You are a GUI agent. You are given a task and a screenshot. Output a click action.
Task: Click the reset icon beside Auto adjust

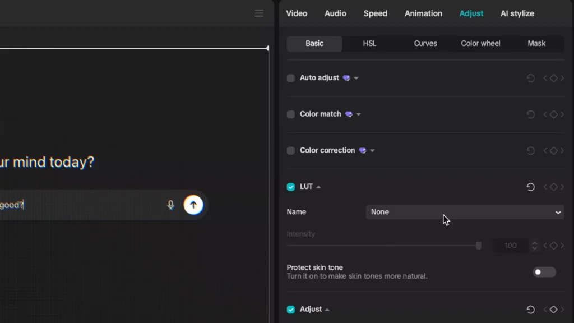(x=530, y=78)
